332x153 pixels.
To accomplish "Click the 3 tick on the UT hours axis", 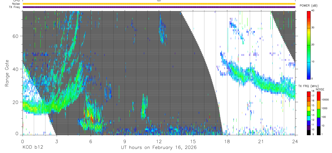I will [57, 141].
